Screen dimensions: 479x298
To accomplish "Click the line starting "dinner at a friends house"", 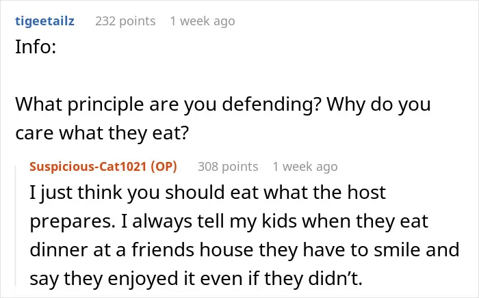I will pyautogui.click(x=244, y=249).
